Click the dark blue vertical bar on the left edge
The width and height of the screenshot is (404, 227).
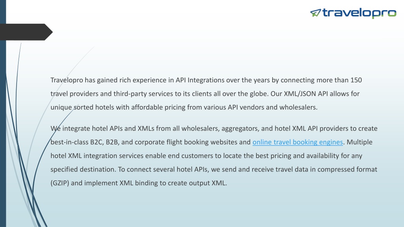point(3,113)
